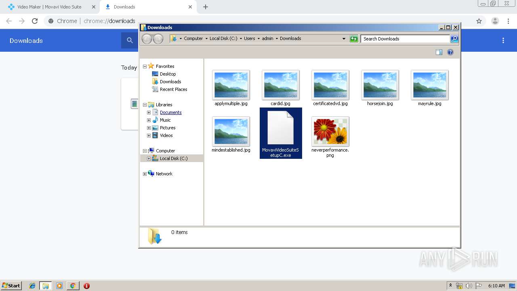The width and height of the screenshot is (517, 291).
Task: Expand the Pictures library node
Action: (x=149, y=128)
